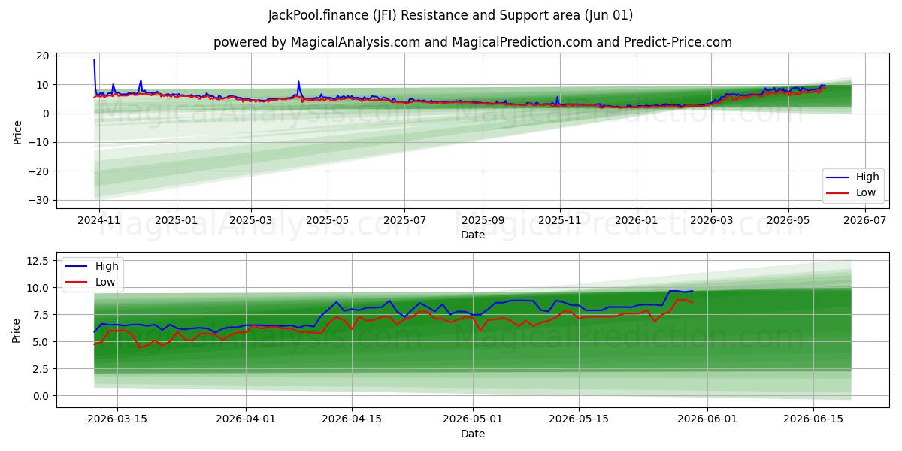The height and width of the screenshot is (451, 902).
Task: Click the '2025-11' date tick label
Action: (x=560, y=222)
